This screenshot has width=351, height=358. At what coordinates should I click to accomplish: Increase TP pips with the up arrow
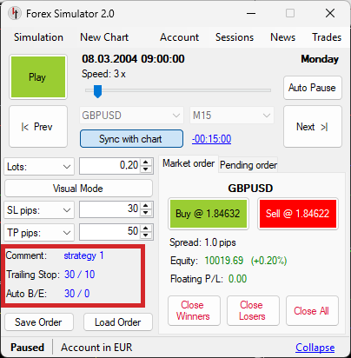point(146,229)
